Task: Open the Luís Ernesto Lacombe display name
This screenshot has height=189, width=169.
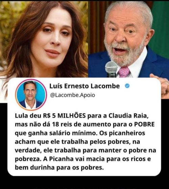Action: coord(84,86)
